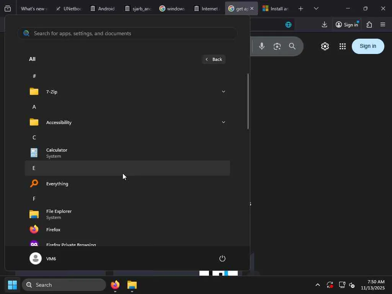Viewport: 392px width, 294px height.
Task: Switch to the Install Microsoft tab
Action: point(276,8)
